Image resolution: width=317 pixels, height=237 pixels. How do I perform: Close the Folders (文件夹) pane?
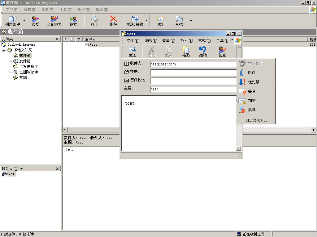pos(57,39)
